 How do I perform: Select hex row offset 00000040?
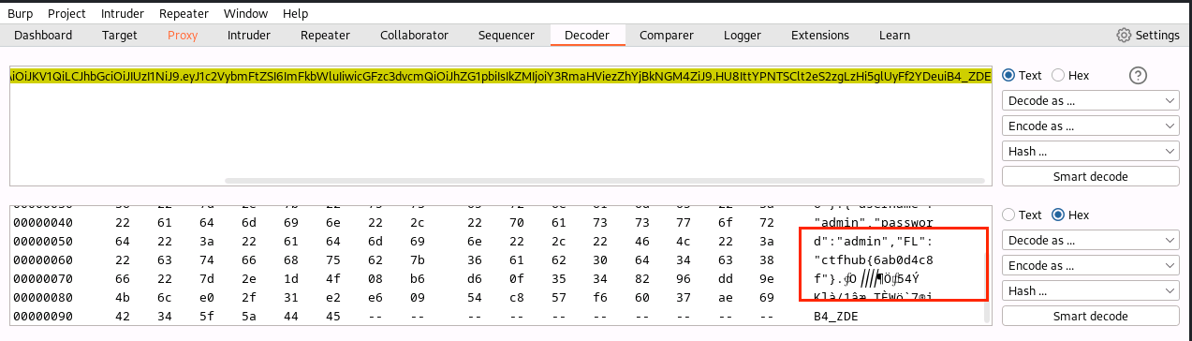point(43,222)
